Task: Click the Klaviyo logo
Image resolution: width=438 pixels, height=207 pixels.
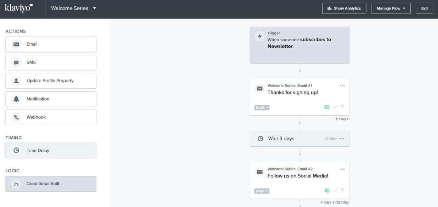Action: (x=19, y=8)
